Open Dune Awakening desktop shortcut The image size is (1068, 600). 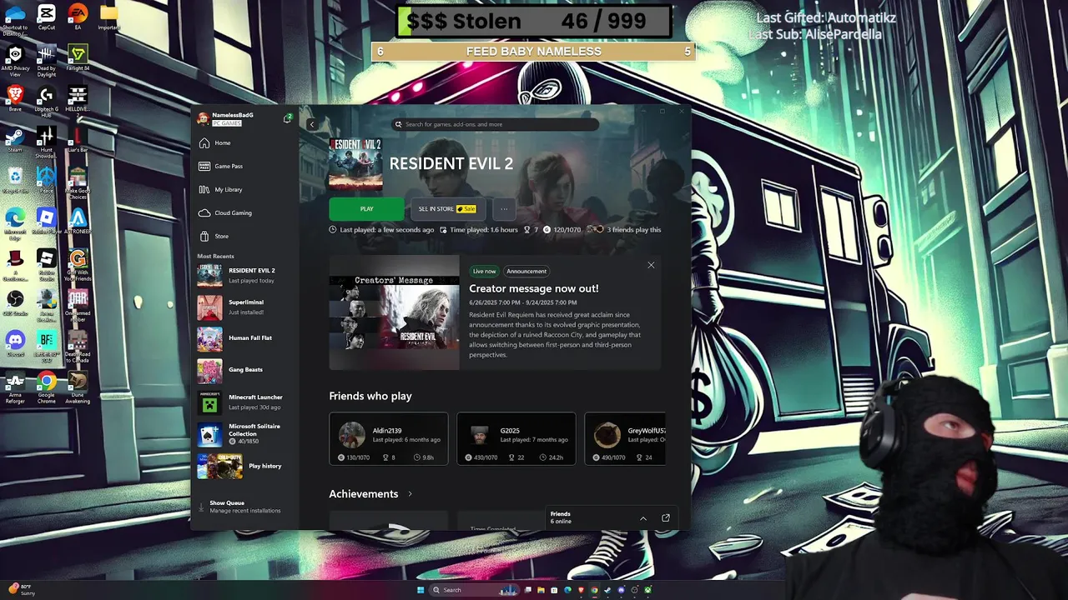coord(78,387)
